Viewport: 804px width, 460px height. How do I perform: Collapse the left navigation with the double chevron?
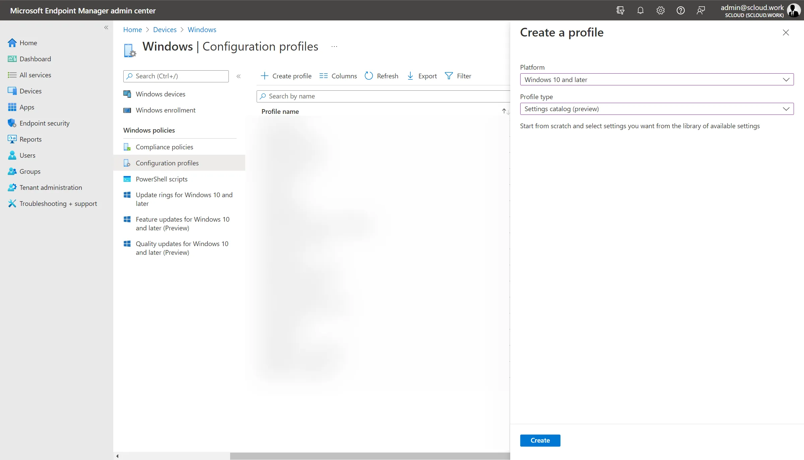pos(106,27)
